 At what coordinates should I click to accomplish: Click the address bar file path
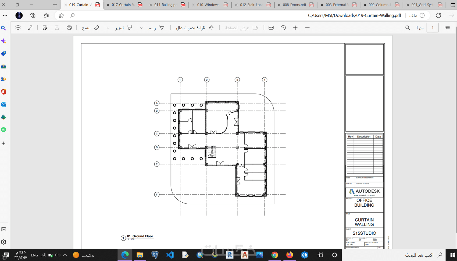tap(354, 15)
